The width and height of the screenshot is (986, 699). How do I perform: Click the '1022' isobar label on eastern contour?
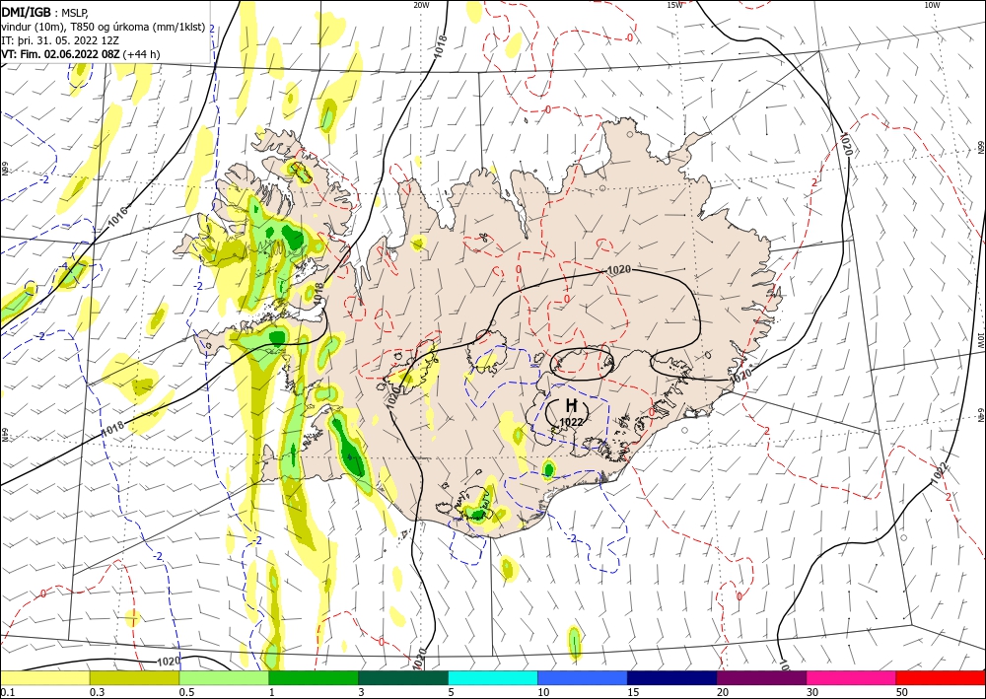(x=939, y=473)
